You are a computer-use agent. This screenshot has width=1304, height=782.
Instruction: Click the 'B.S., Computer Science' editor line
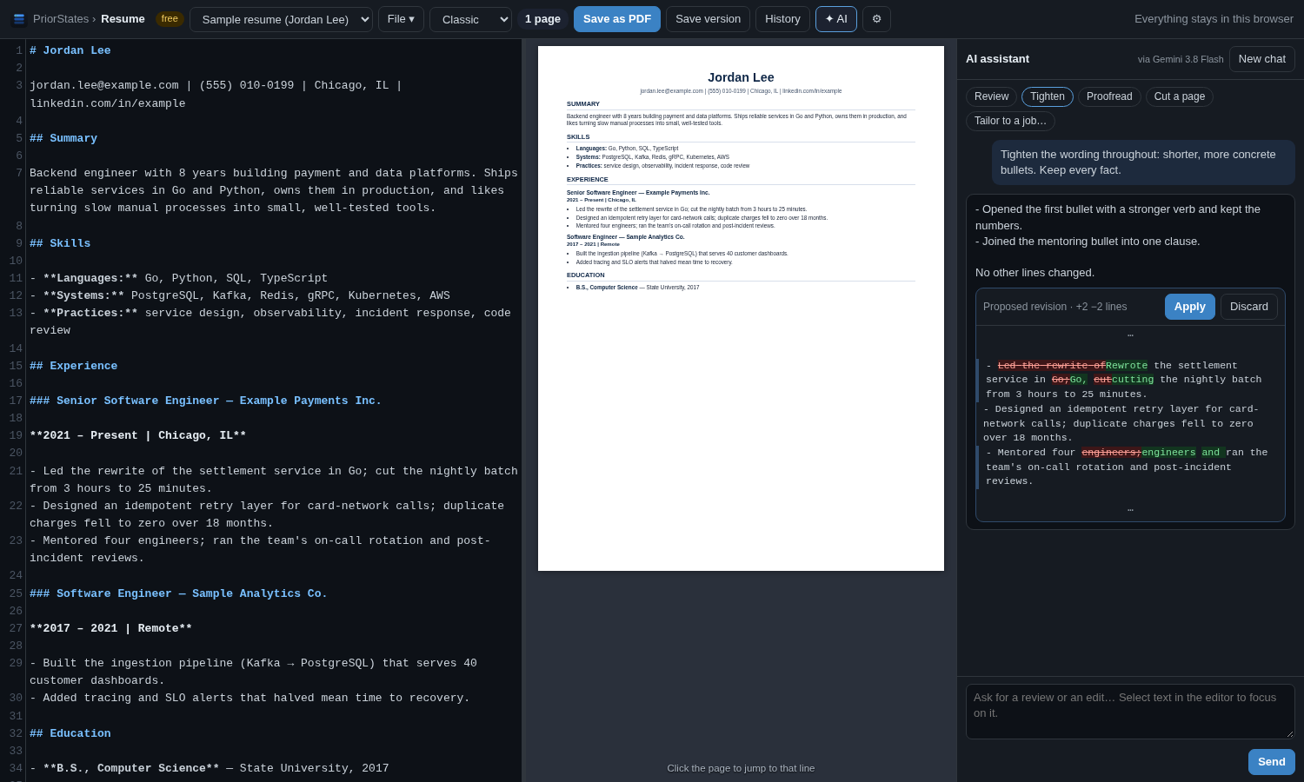210,768
